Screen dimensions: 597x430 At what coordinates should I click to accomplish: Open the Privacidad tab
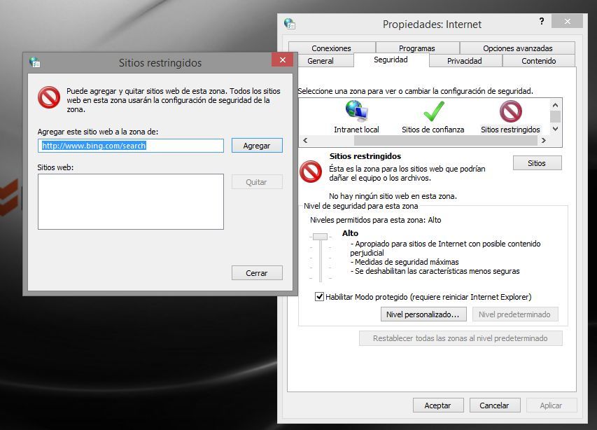click(465, 60)
